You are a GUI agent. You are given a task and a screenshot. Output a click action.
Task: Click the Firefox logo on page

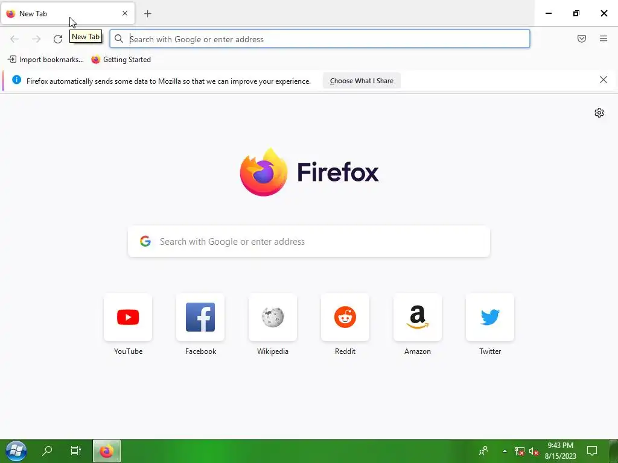pos(309,172)
